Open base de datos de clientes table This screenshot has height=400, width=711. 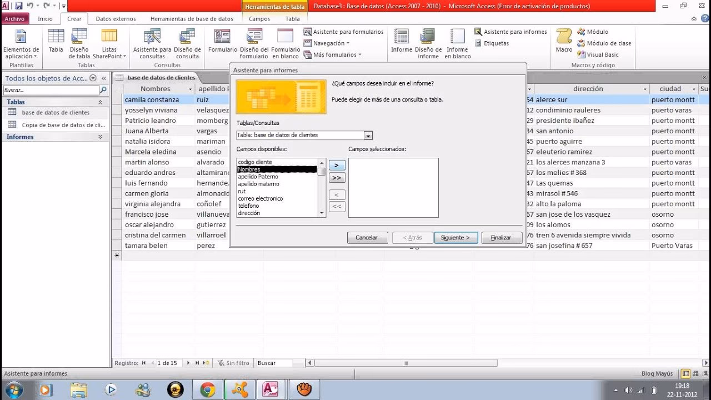coord(56,113)
